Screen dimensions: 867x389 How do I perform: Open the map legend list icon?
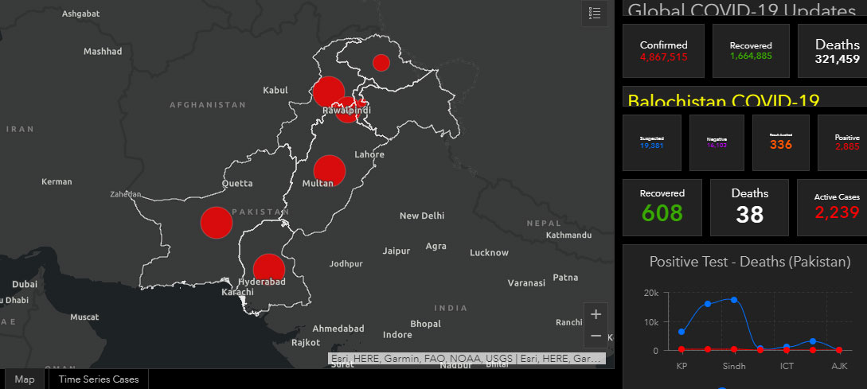595,14
